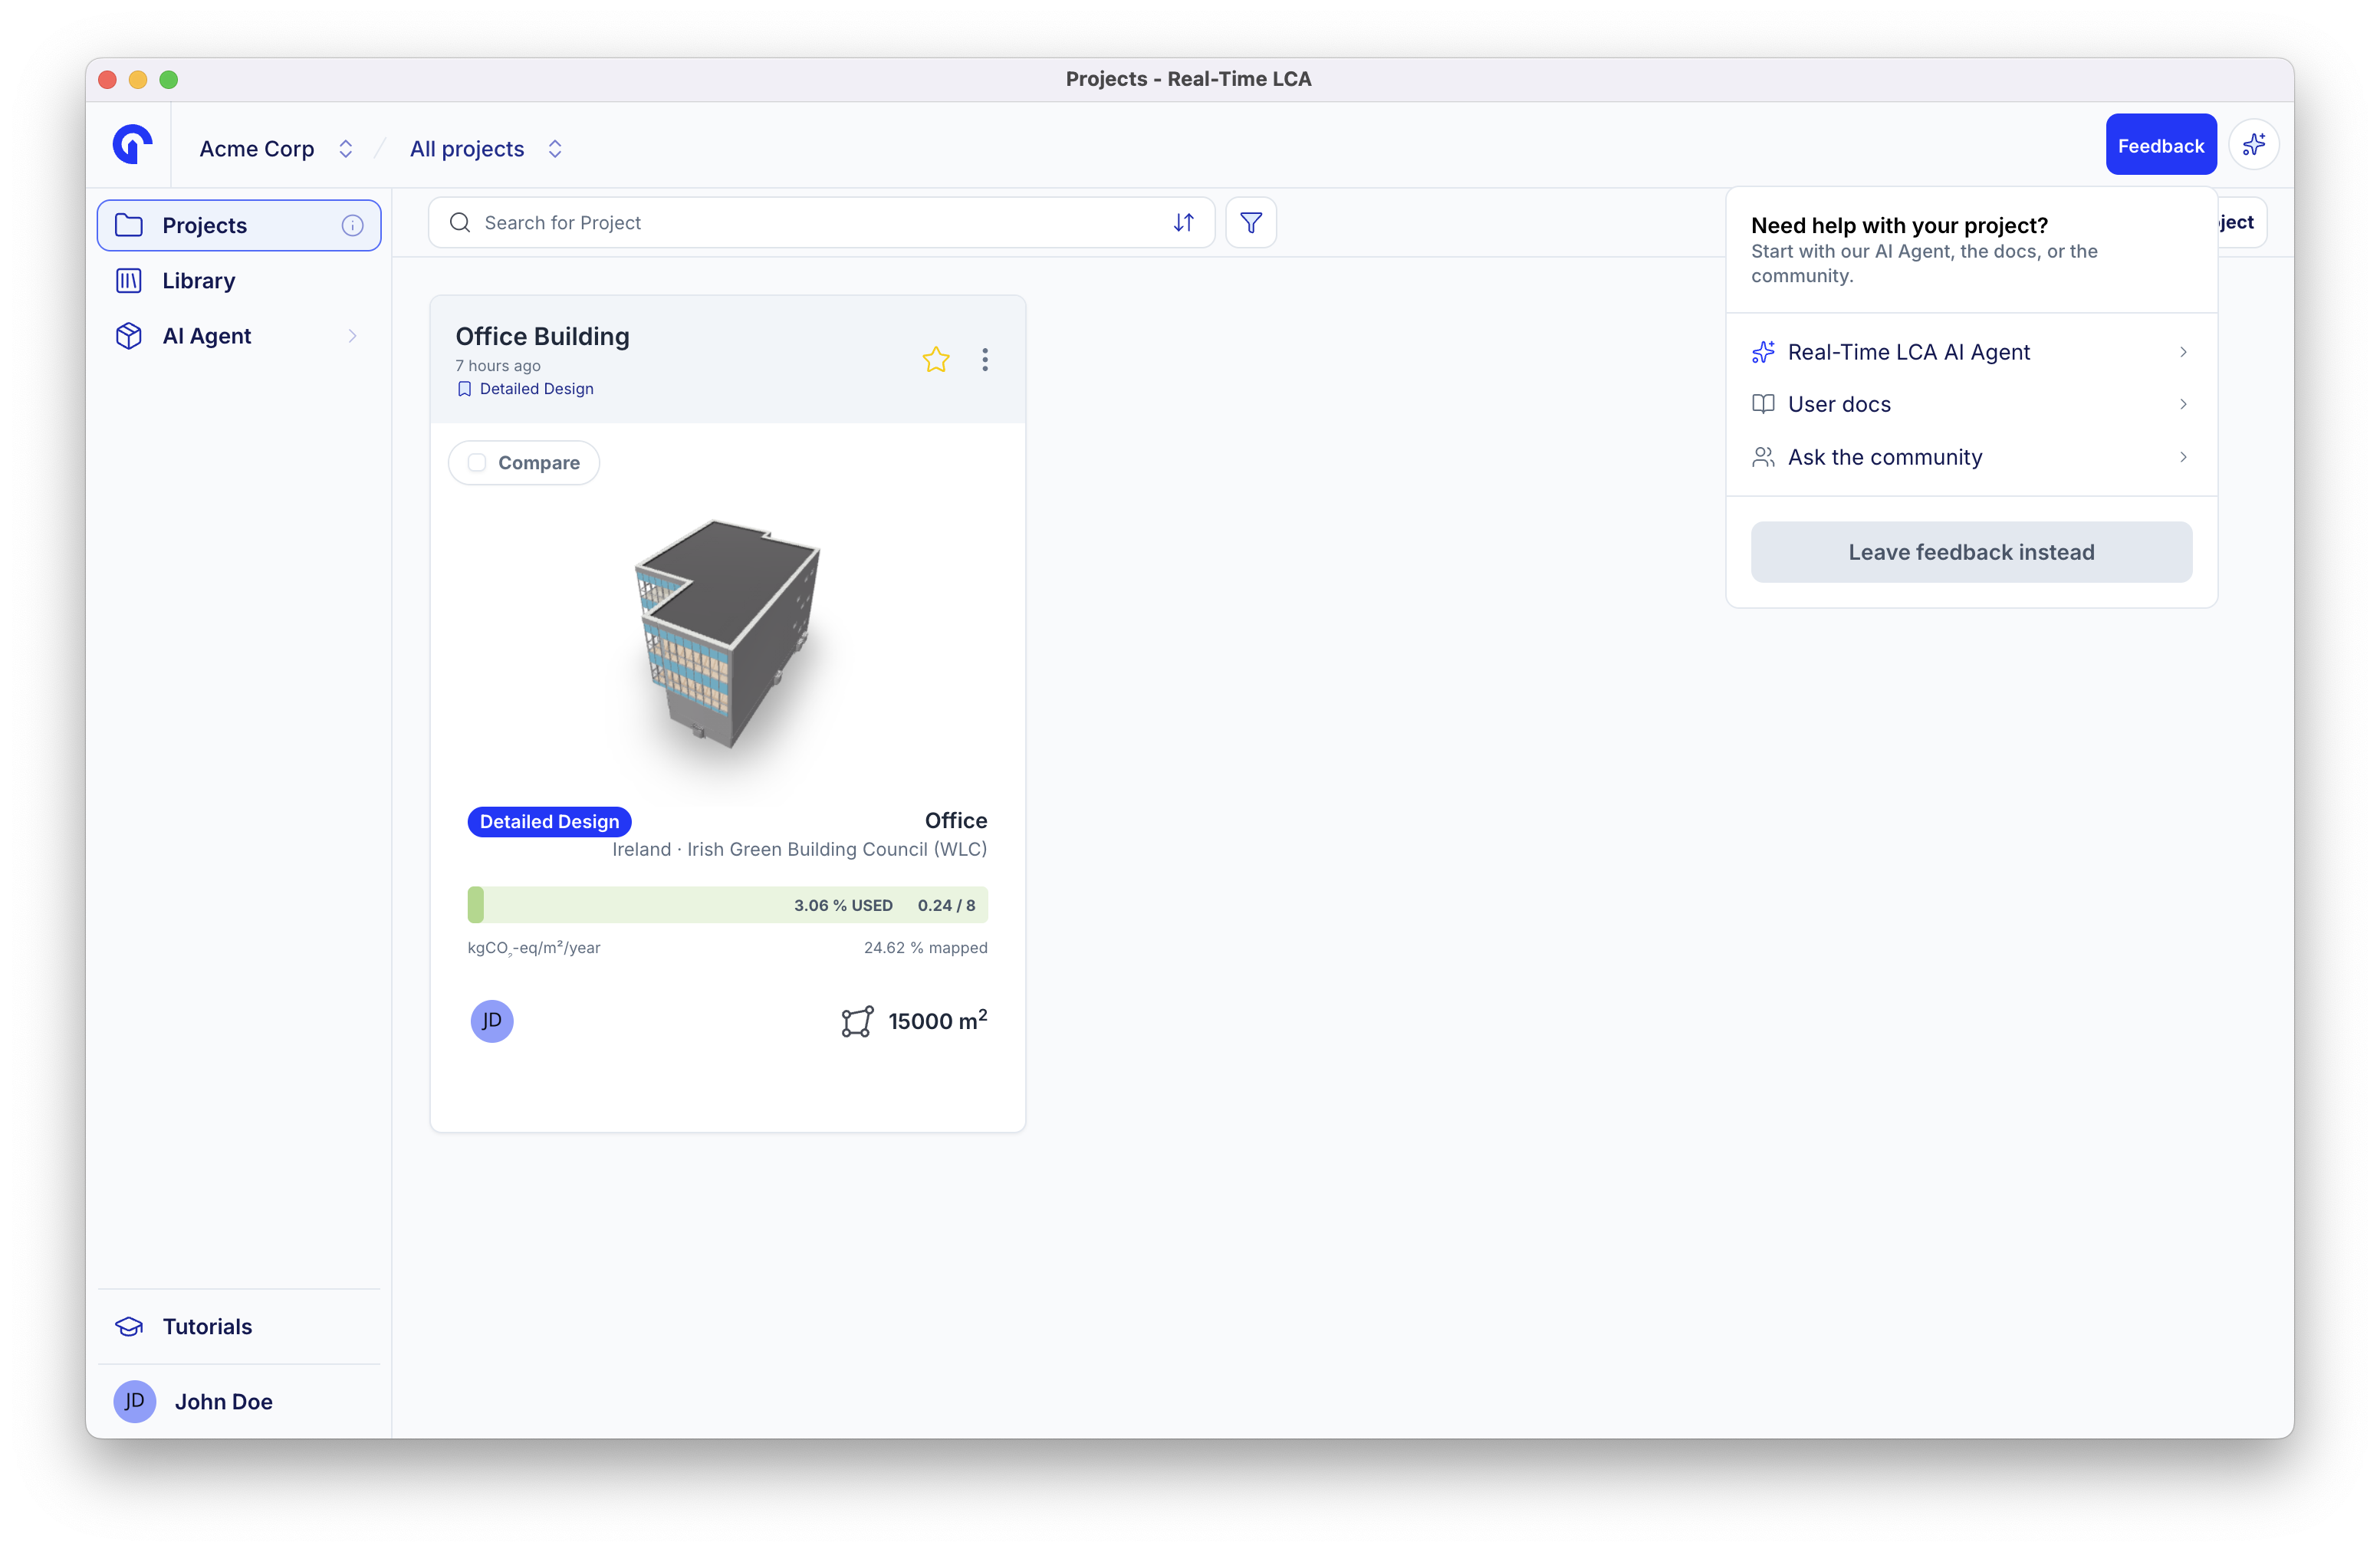The height and width of the screenshot is (1552, 2380).
Task: Click the Tutorials graduation cap icon
Action: point(129,1327)
